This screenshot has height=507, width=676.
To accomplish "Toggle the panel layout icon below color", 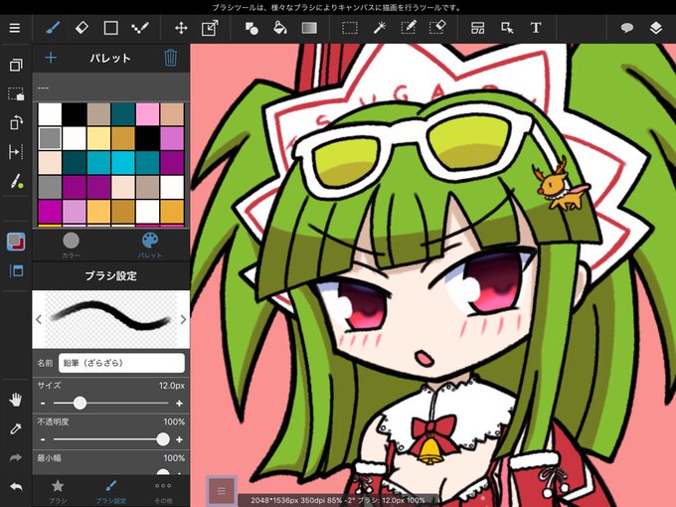I will (x=16, y=270).
